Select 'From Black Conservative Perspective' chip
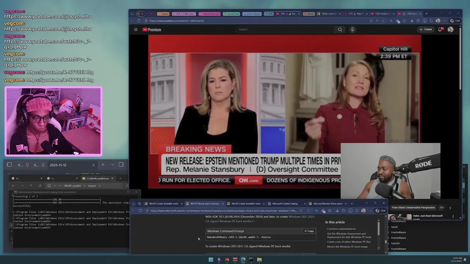470x264 pixels. 413,208
